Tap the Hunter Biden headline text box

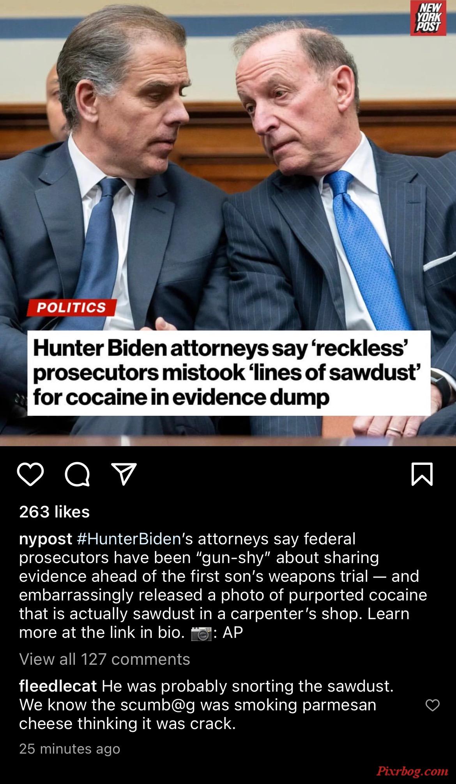point(229,373)
